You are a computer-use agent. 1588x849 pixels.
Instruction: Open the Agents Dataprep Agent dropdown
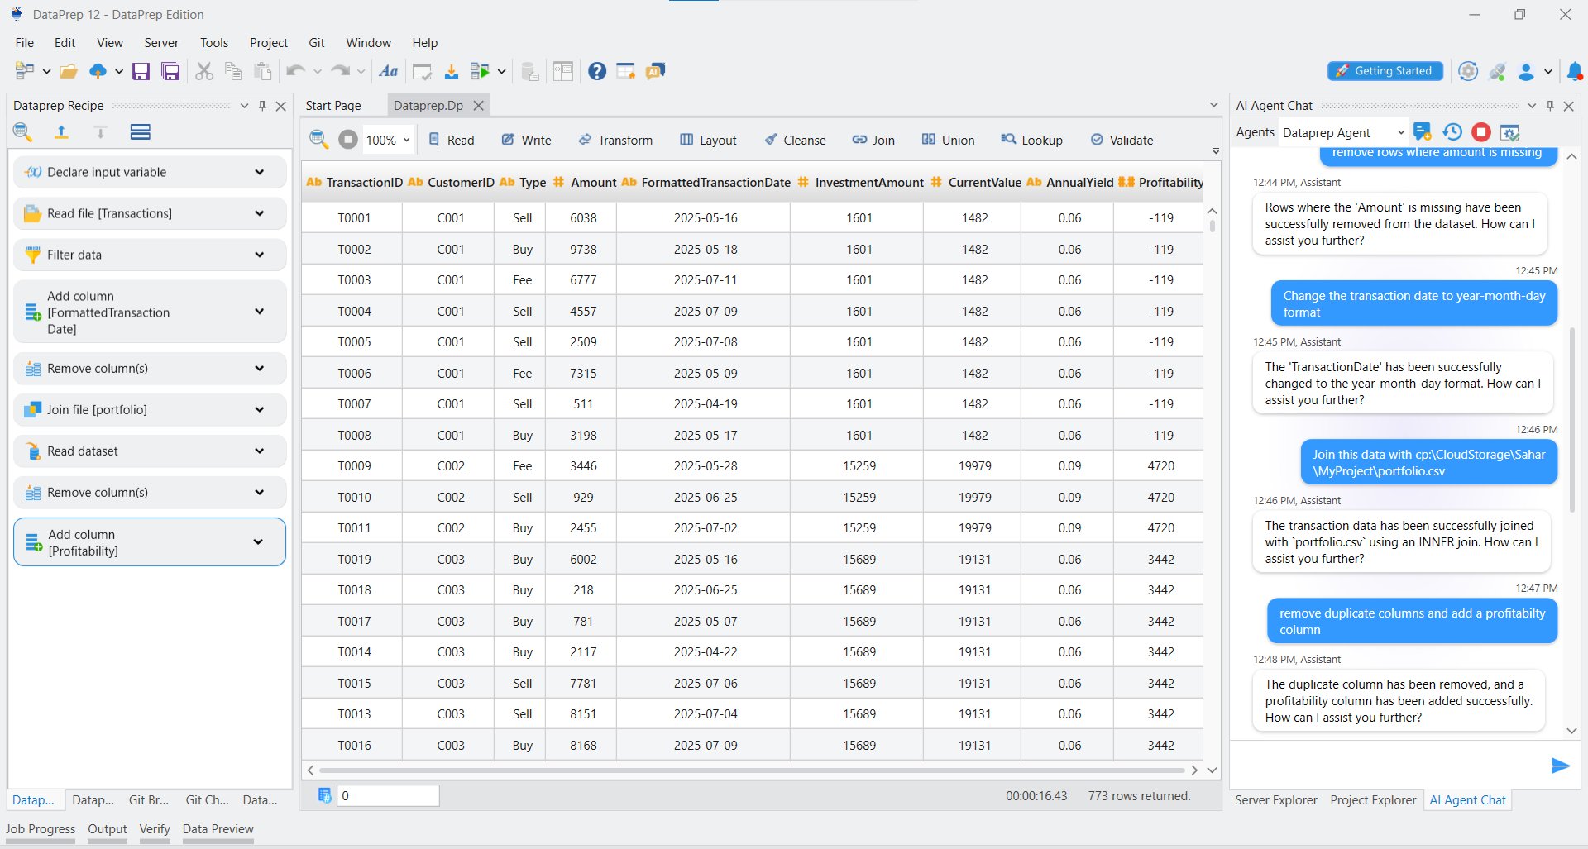[x=1400, y=132]
